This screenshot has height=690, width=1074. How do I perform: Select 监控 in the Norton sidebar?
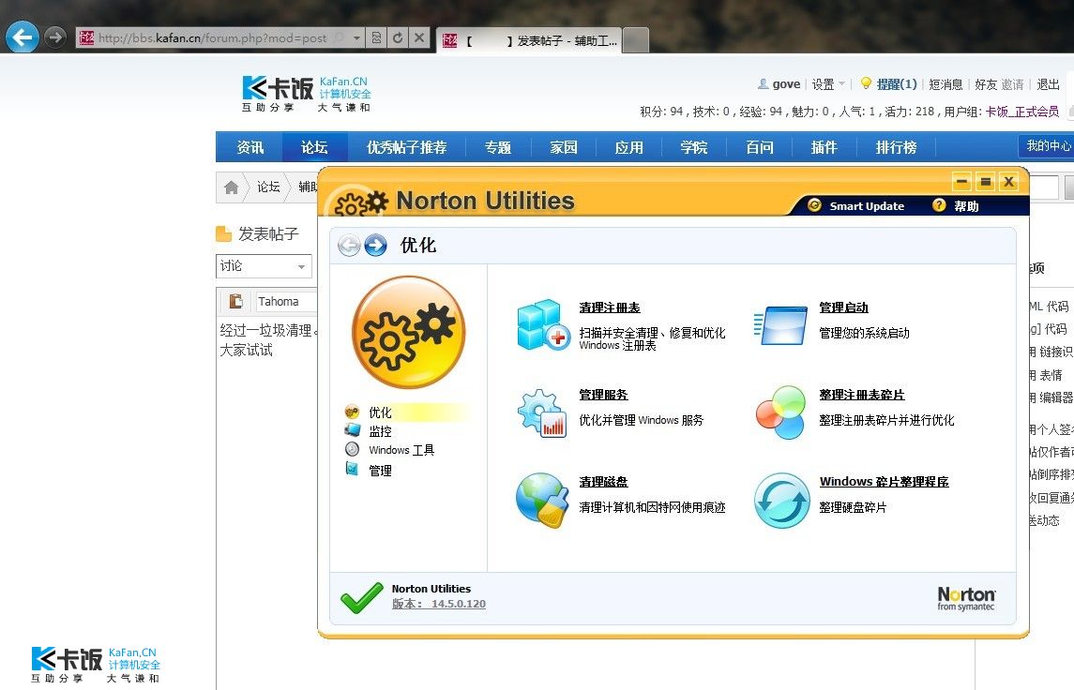380,431
